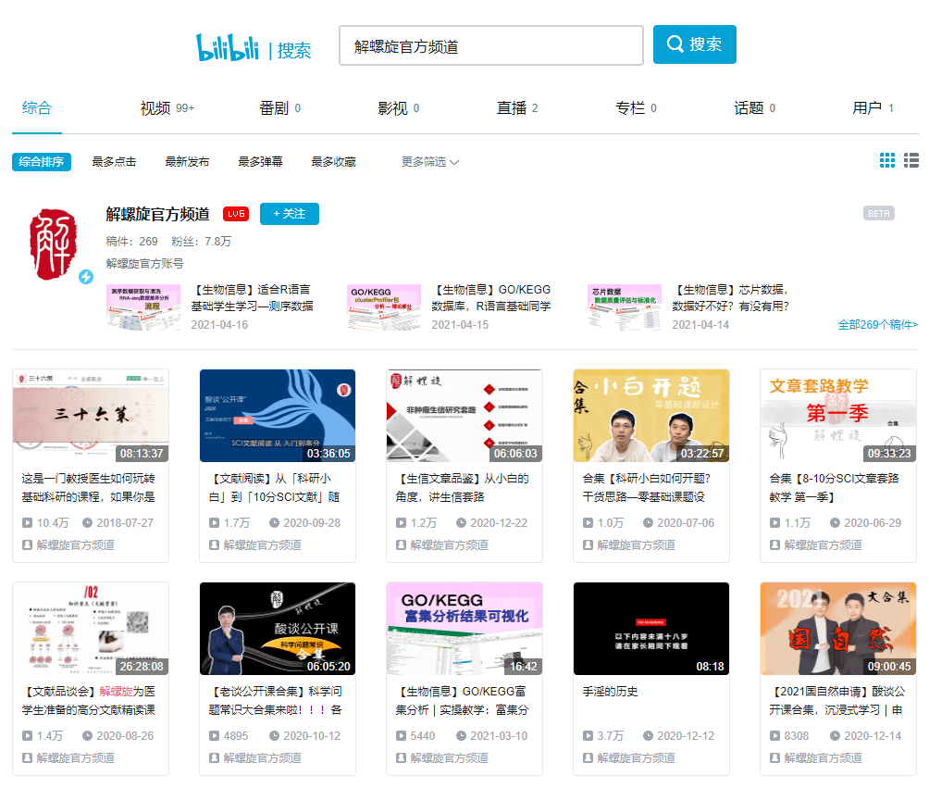Click 粉丝: 7.8万 follower count
Image resolution: width=929 pixels, height=788 pixels.
202,242
